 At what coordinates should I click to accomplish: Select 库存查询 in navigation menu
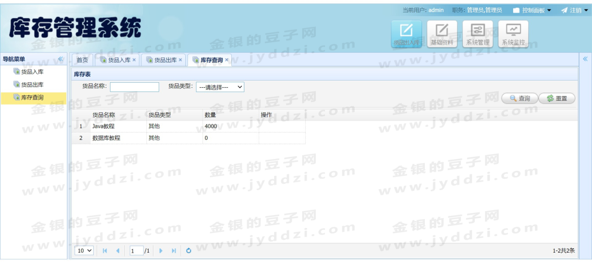(33, 98)
